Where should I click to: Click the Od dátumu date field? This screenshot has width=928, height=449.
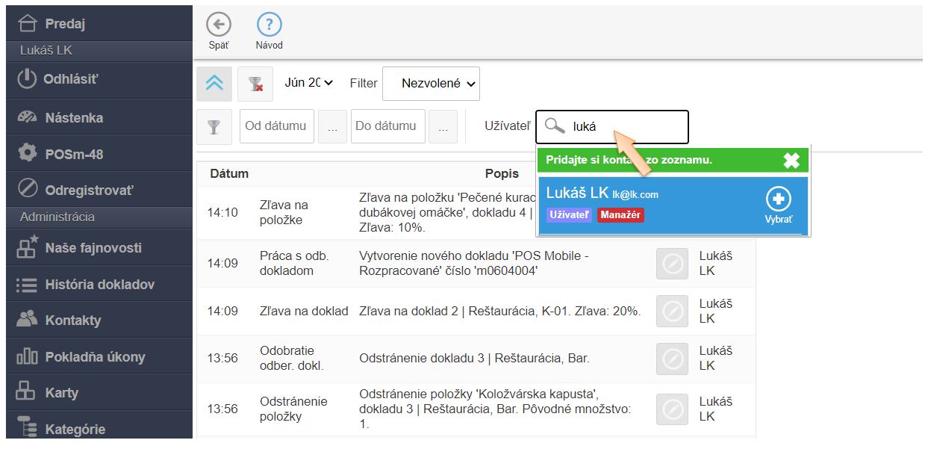pyautogui.click(x=276, y=126)
